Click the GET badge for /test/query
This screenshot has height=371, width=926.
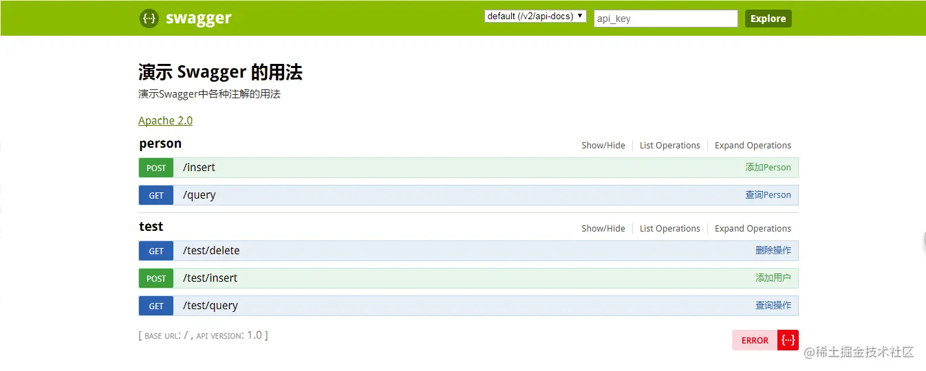(156, 306)
